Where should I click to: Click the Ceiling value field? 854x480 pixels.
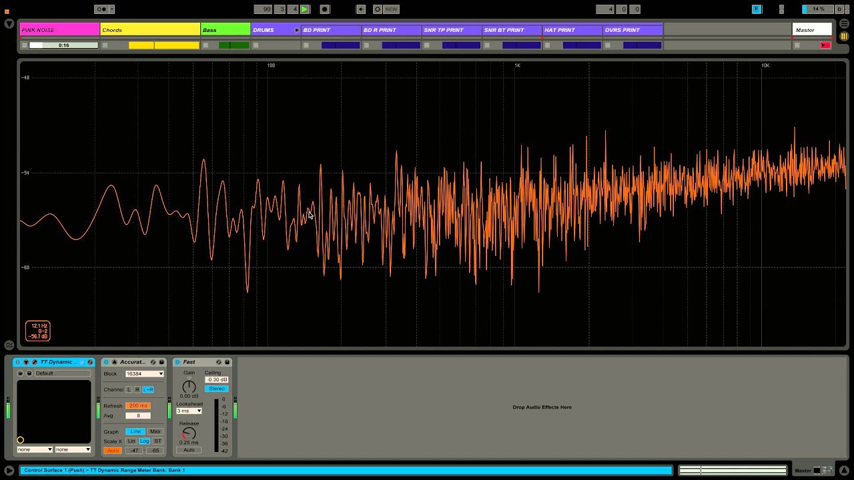pyautogui.click(x=217, y=379)
